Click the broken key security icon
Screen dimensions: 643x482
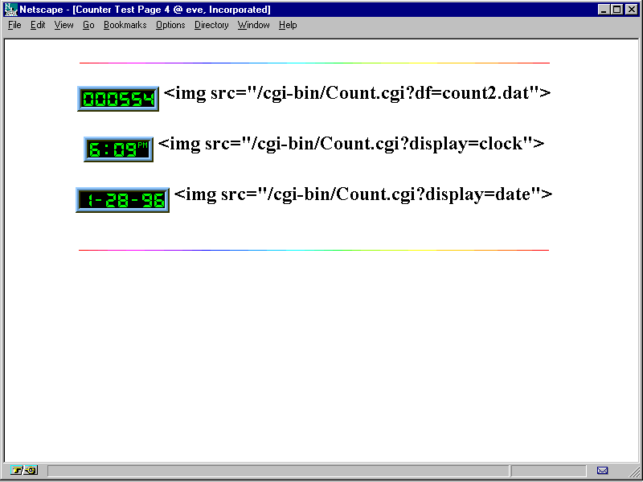click(24, 470)
